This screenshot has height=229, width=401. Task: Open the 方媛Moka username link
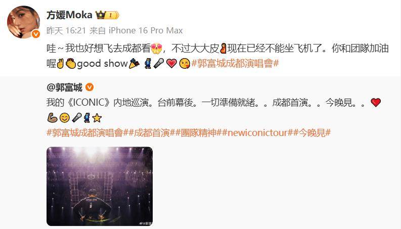(x=69, y=15)
